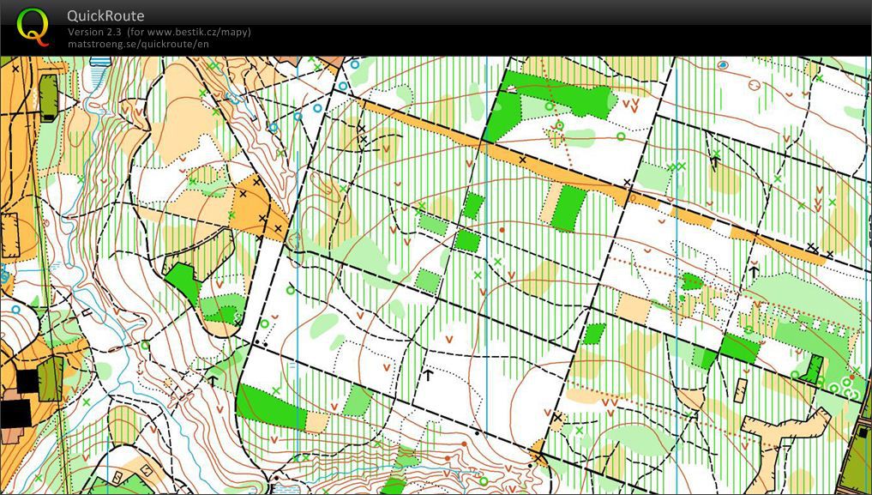Select the QuickRoute title text
The image size is (872, 495).
coord(105,15)
